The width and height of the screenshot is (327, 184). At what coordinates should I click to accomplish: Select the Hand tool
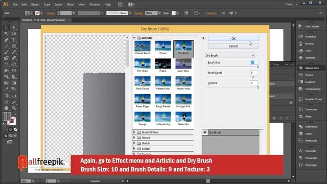click(6, 108)
